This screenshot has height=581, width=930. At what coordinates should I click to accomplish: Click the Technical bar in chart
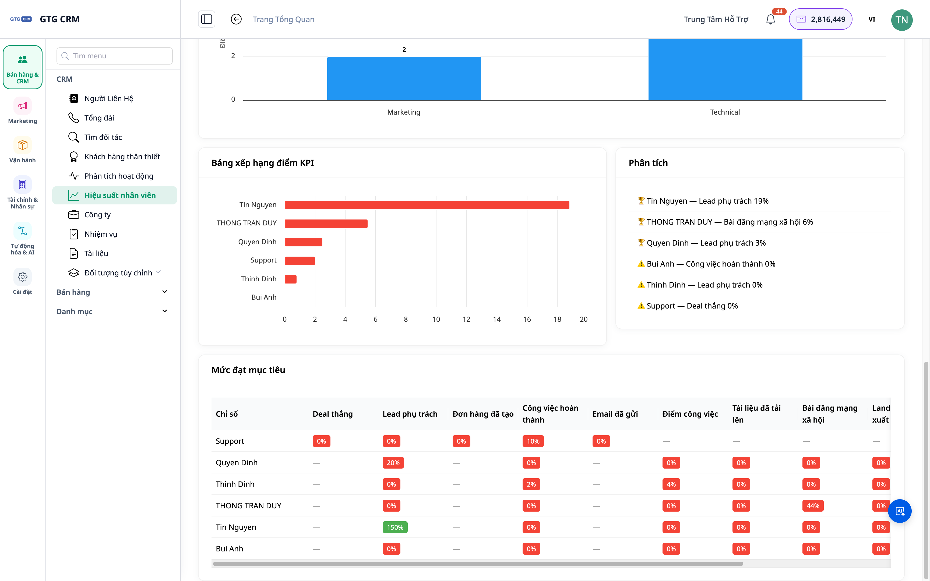(x=725, y=69)
